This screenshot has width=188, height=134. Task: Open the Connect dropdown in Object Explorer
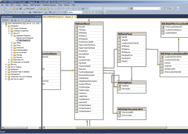click(6, 20)
